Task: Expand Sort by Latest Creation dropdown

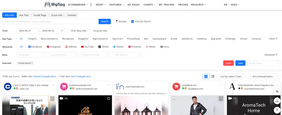Action: click(234, 76)
